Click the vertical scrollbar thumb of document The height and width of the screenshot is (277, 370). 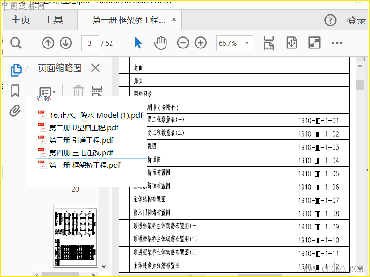click(360, 85)
